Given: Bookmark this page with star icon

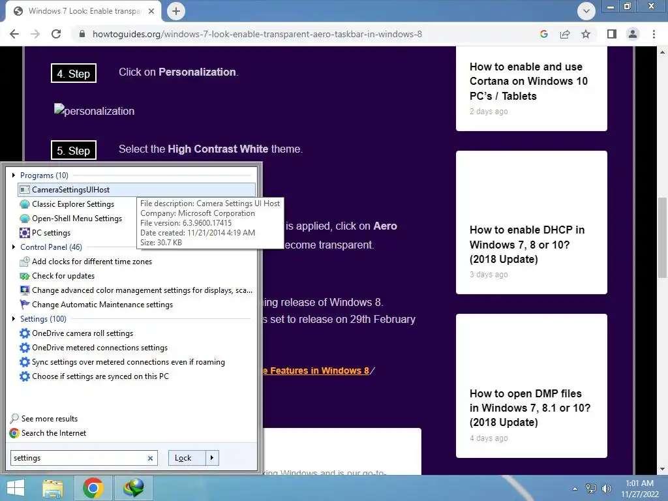Looking at the screenshot, I should [586, 34].
